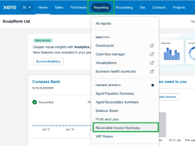This screenshot has width=195, height=146.
Task: Open the Tax menu
Action: pyautogui.click(x=142, y=7)
